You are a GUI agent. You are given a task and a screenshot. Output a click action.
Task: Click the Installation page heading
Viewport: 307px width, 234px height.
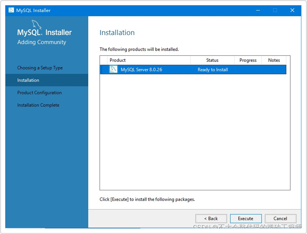click(117, 32)
